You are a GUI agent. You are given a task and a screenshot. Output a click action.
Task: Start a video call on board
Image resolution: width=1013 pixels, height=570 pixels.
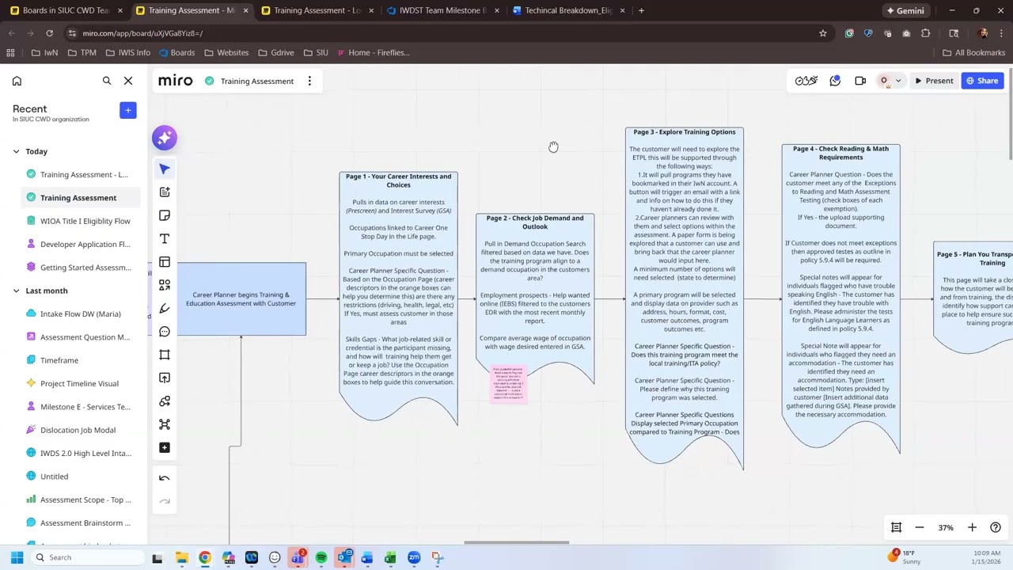coord(860,81)
